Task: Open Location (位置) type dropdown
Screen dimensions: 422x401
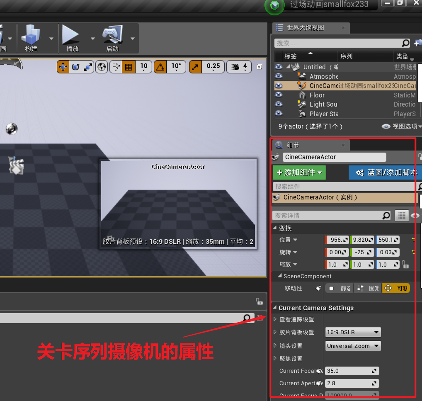Action: 295,239
